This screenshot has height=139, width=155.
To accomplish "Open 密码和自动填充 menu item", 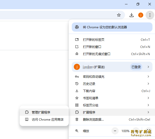I will [x=112, y=77].
